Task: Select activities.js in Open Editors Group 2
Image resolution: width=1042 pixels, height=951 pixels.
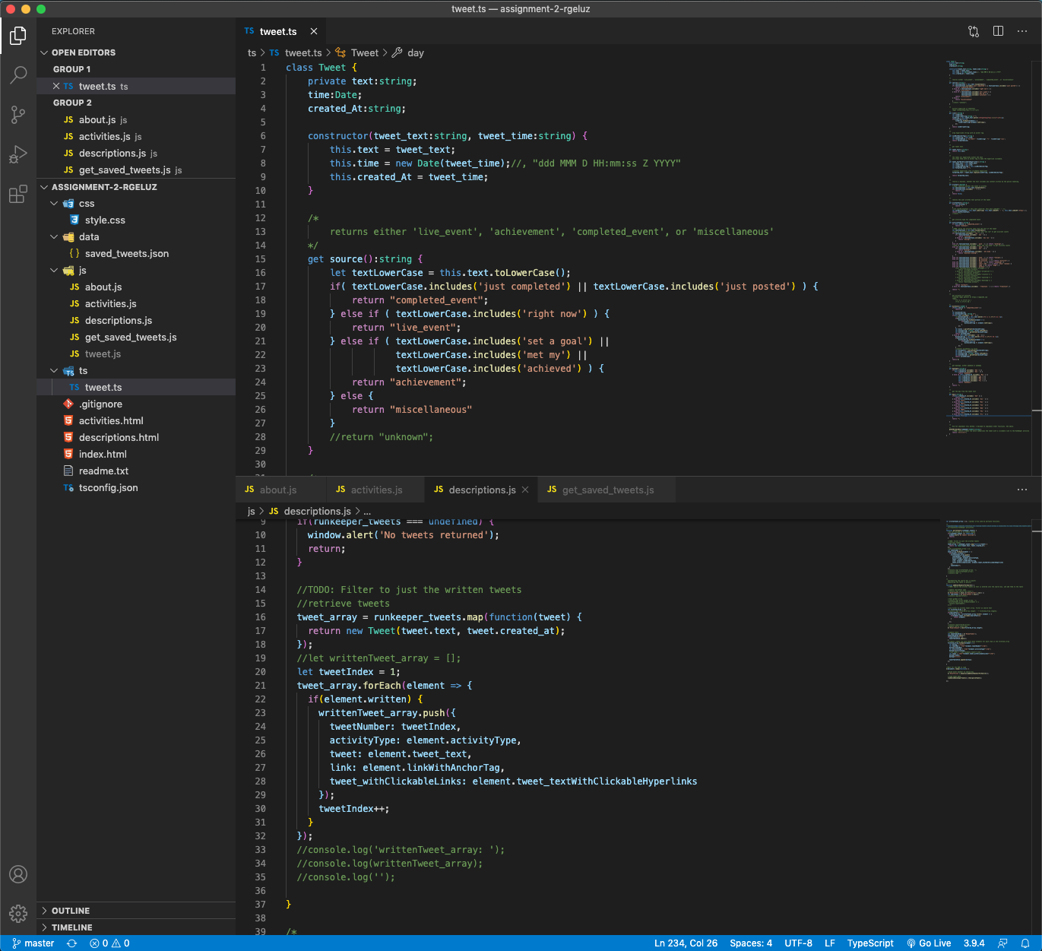Action: pos(136,137)
